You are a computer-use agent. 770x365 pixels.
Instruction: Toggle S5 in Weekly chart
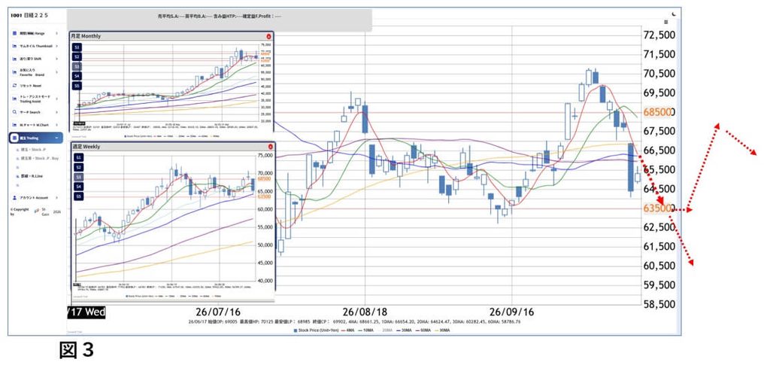coord(78,196)
